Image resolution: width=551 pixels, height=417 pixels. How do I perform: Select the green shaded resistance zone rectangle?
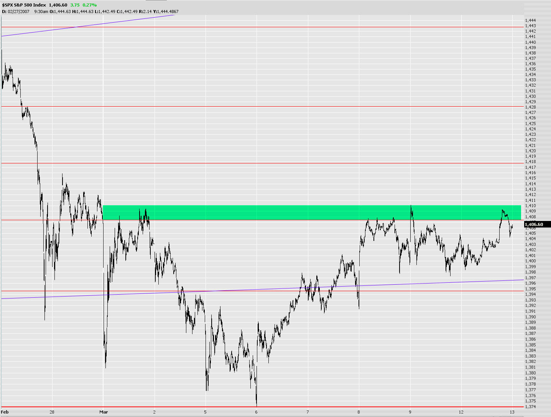[x=312, y=213]
